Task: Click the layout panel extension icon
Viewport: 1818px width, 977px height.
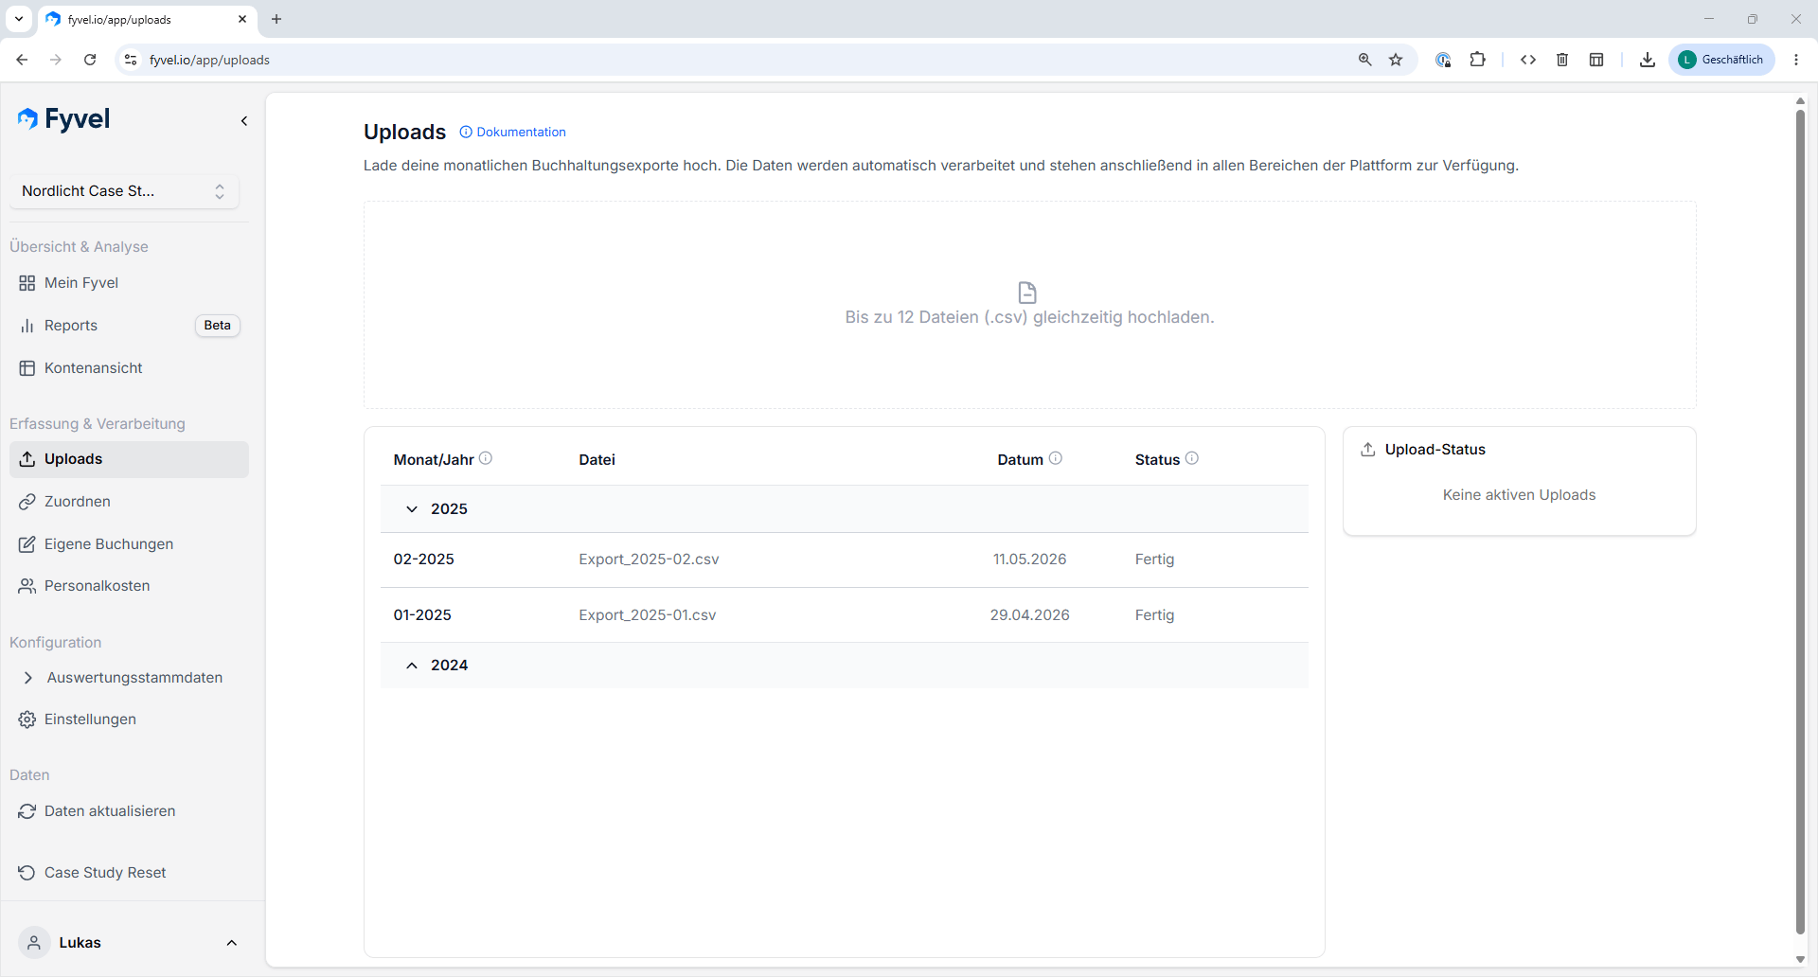Action: pos(1596,60)
